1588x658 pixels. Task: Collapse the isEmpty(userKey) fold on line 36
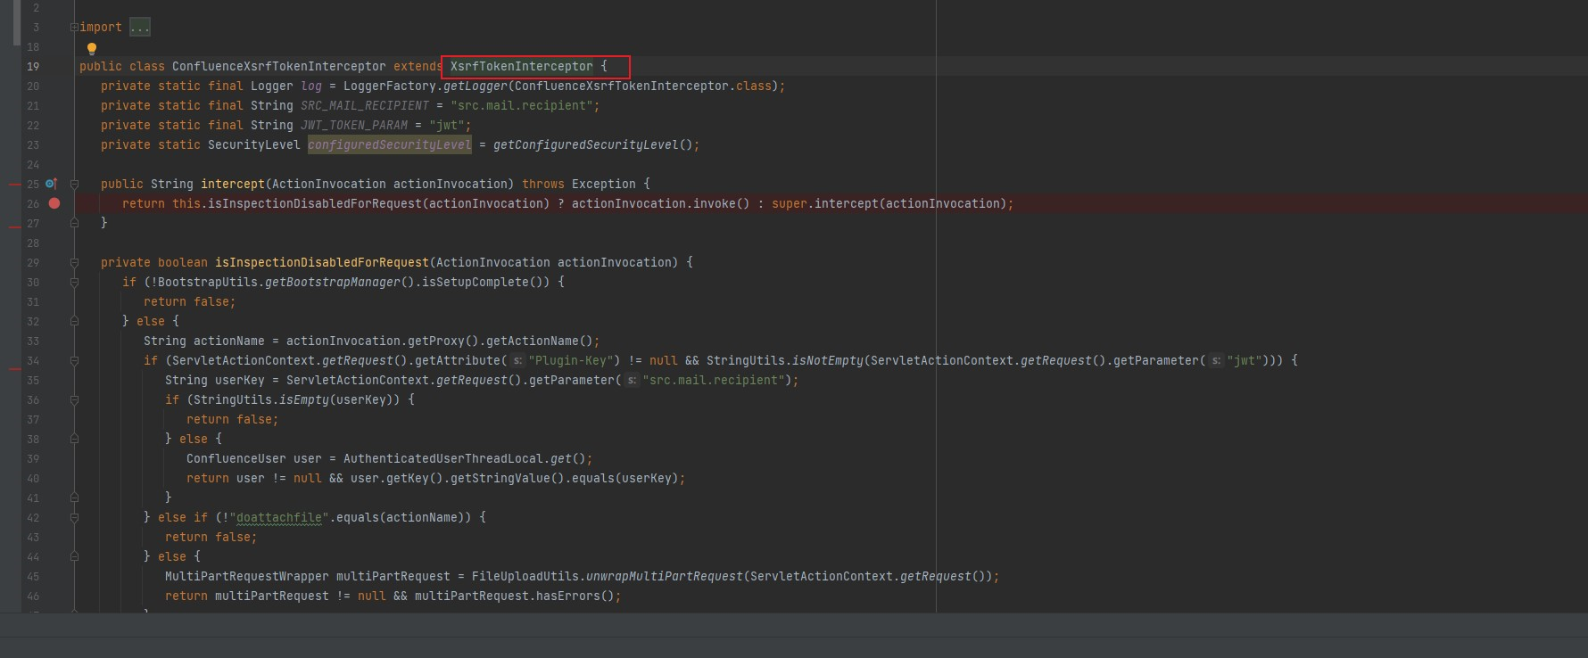pyautogui.click(x=74, y=400)
